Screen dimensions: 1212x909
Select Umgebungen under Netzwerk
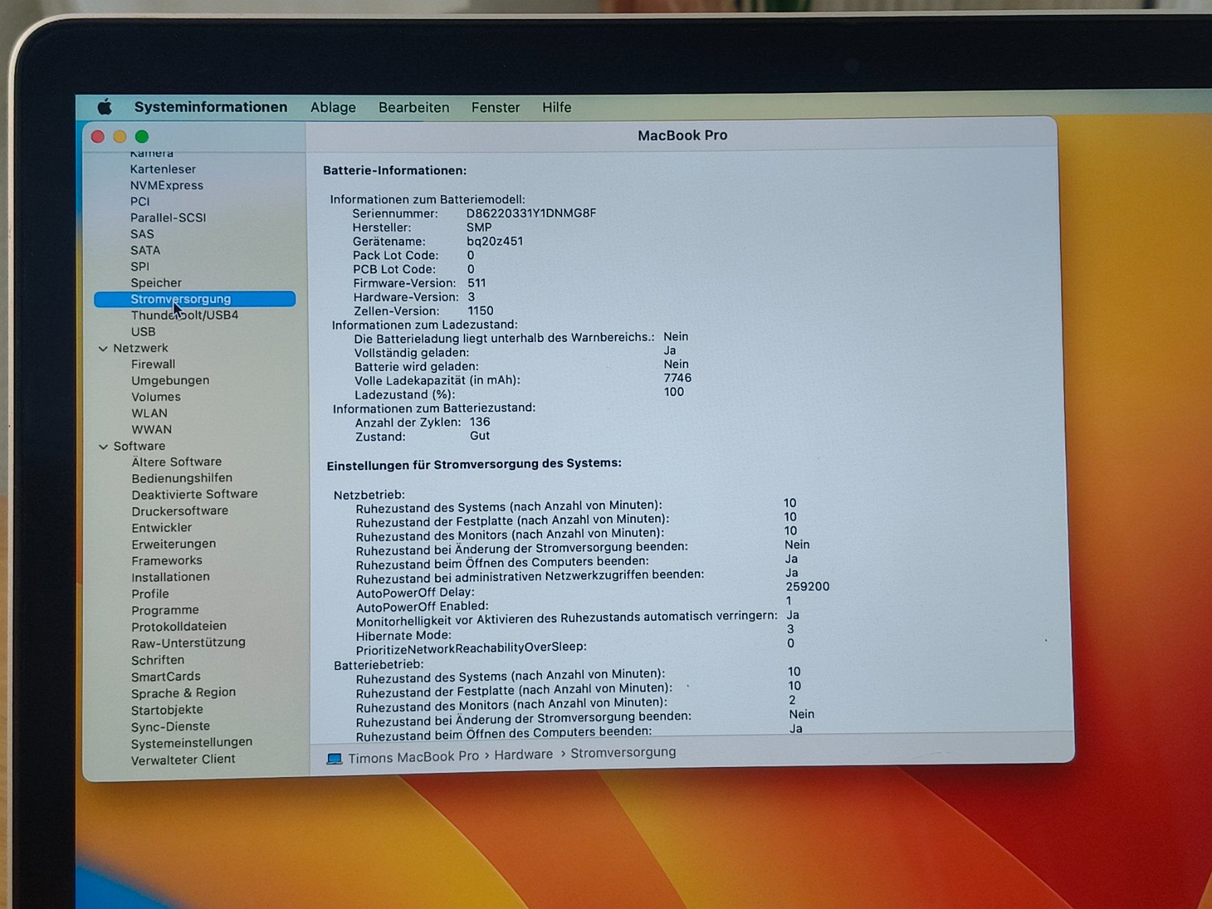(170, 380)
